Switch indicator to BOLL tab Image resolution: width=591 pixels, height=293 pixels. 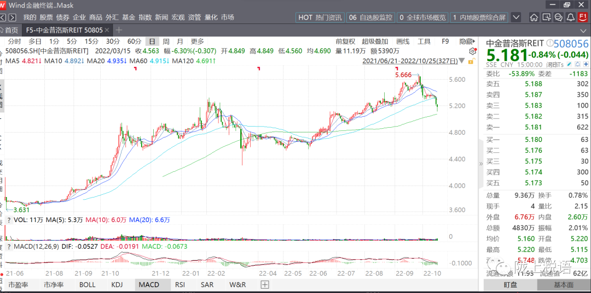(x=87, y=285)
